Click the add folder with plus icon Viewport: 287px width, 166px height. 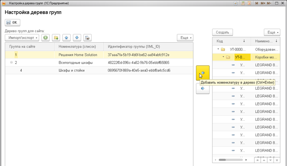pyautogui.click(x=56, y=38)
